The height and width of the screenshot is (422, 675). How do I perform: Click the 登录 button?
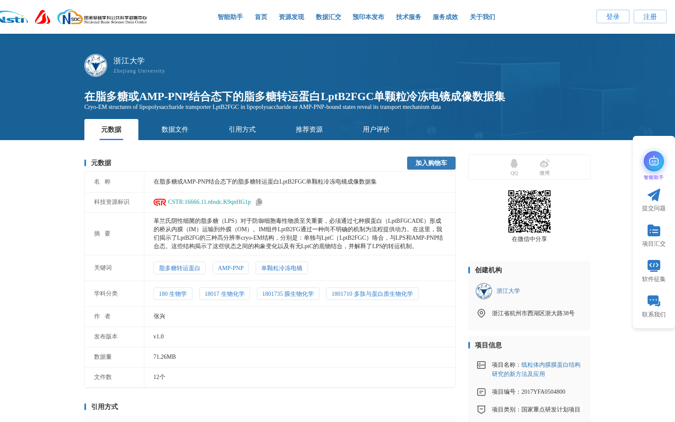pyautogui.click(x=613, y=16)
